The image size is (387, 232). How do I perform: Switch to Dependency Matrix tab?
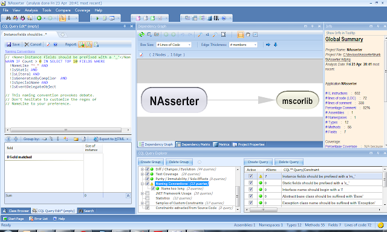click(x=193, y=144)
